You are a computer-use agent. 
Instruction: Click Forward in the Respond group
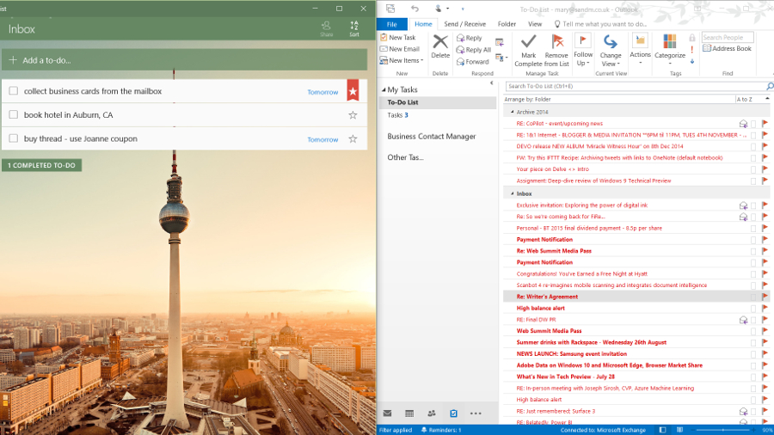[472, 62]
